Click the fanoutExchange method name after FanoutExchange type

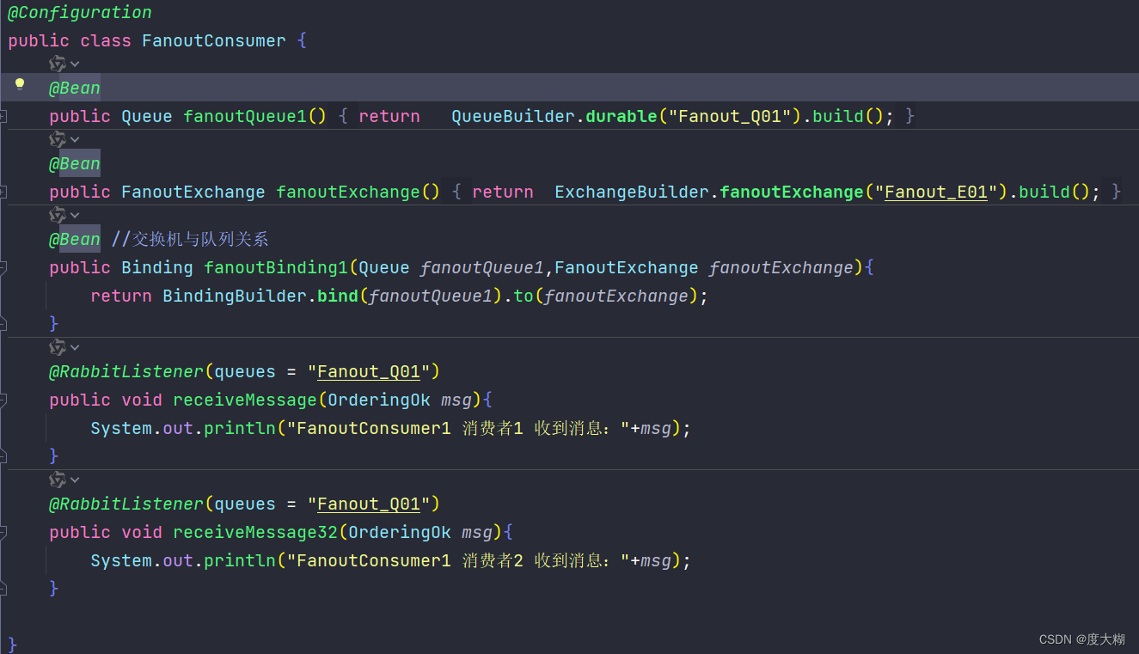[348, 192]
